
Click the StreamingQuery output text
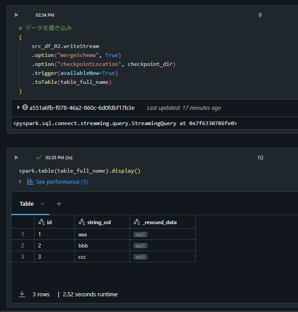(125, 123)
